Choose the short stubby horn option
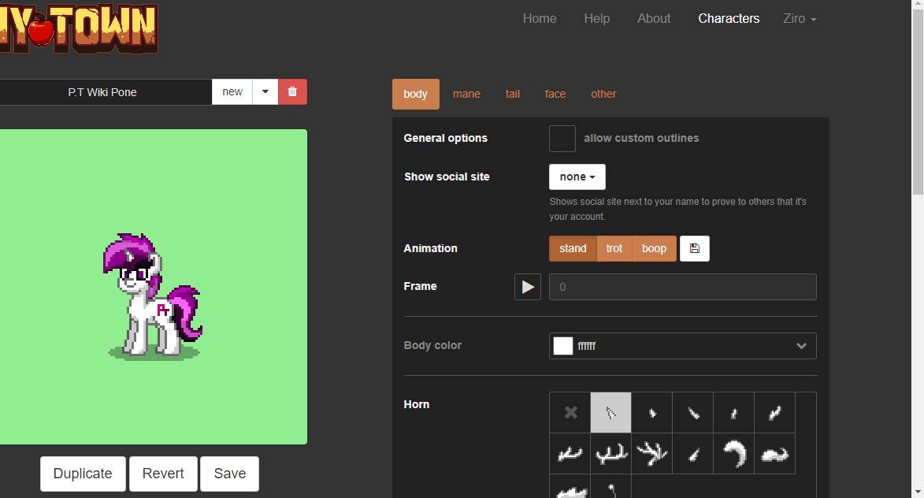Viewport: 924px width, 498px height. click(651, 413)
